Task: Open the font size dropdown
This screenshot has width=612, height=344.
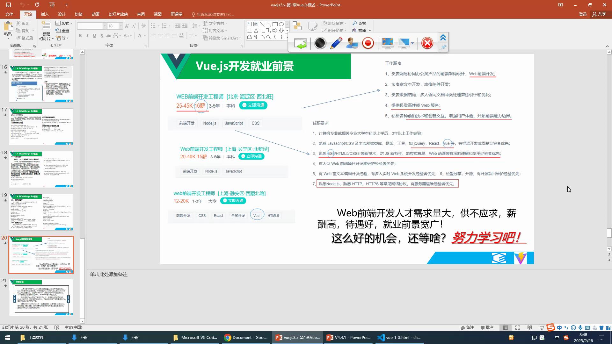Action: coord(120,26)
